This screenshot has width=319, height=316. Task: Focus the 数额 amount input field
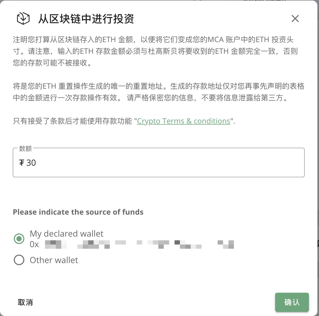pyautogui.click(x=159, y=162)
